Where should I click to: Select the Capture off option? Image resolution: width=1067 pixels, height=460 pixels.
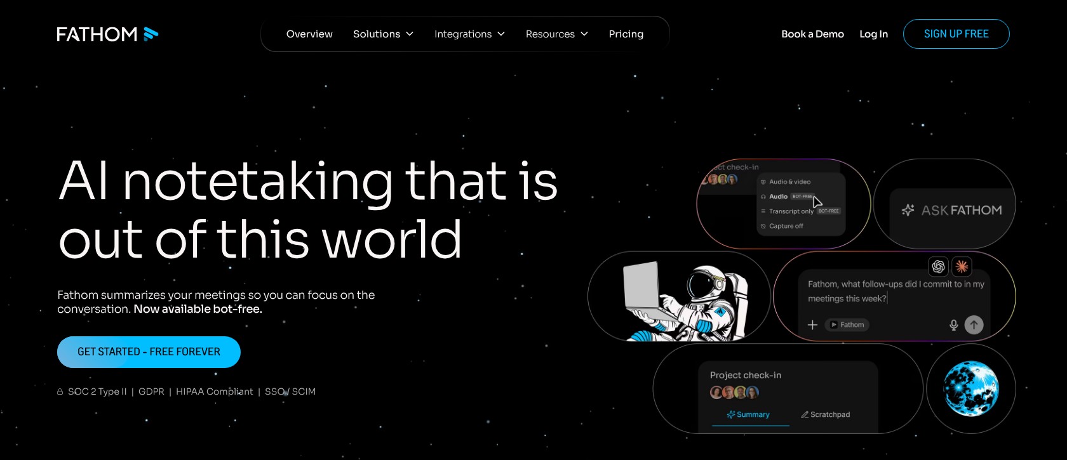pos(782,227)
